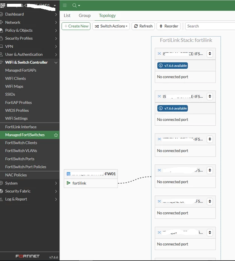Screen dimensions: 235x261
Task: Collapse WiFi & Switch Controller section
Action: (56, 63)
